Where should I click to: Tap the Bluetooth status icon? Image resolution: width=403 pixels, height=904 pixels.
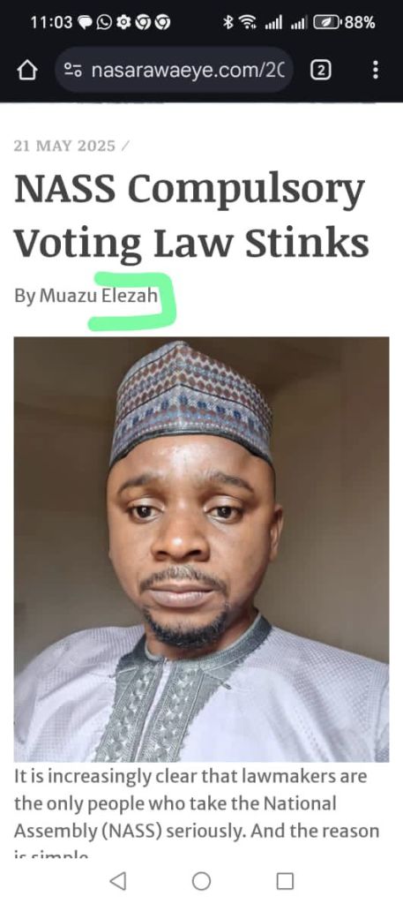coord(228,22)
